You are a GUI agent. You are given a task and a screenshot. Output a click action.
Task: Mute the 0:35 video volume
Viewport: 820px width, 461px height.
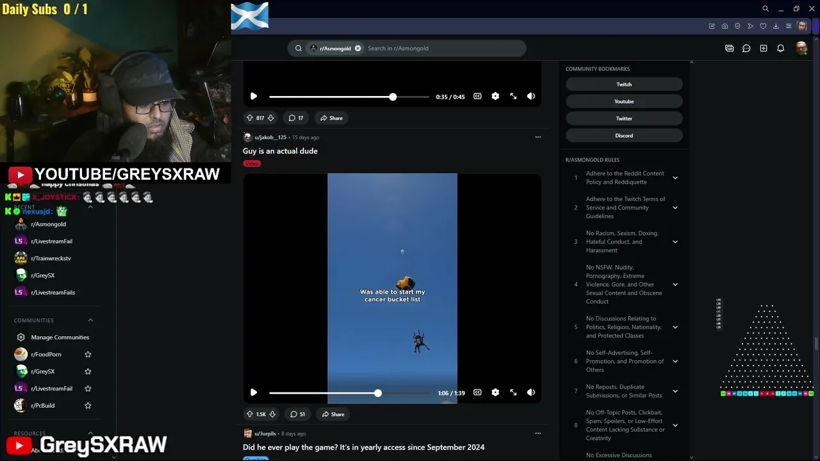click(x=531, y=96)
